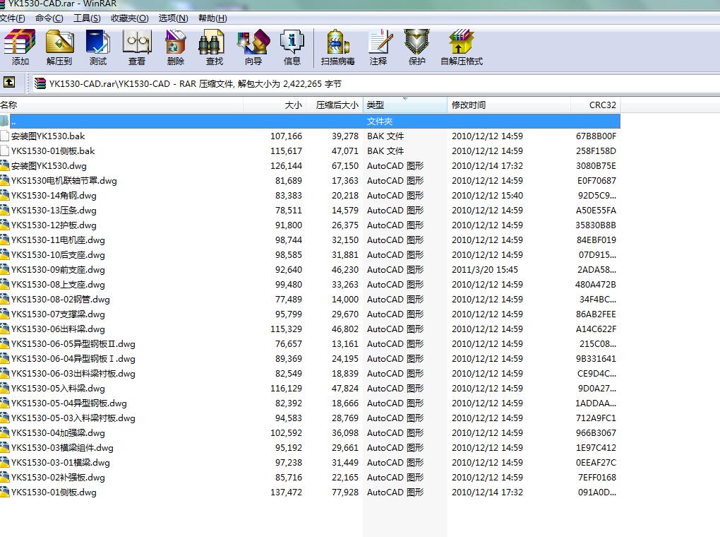Sort by the 大小 column header

[274, 105]
